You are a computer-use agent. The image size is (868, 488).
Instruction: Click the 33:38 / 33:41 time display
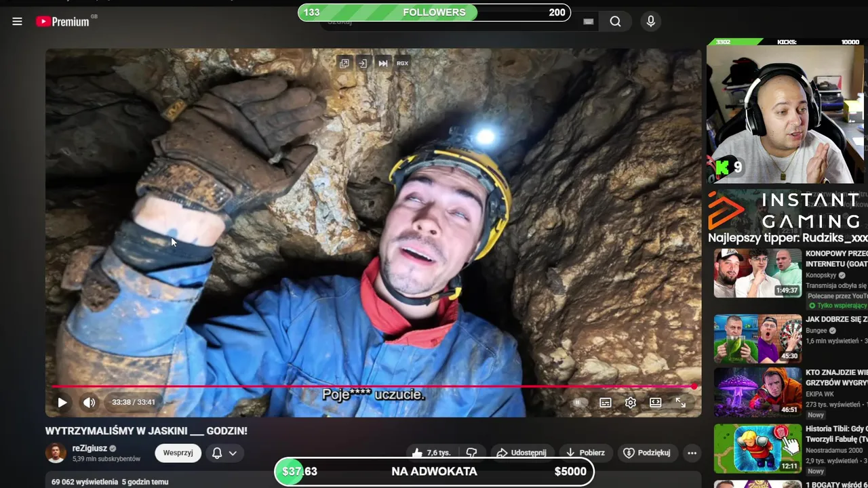click(x=134, y=402)
